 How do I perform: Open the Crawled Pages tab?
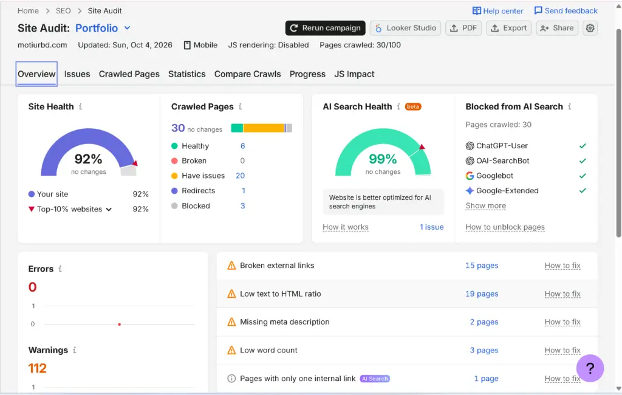(x=129, y=74)
